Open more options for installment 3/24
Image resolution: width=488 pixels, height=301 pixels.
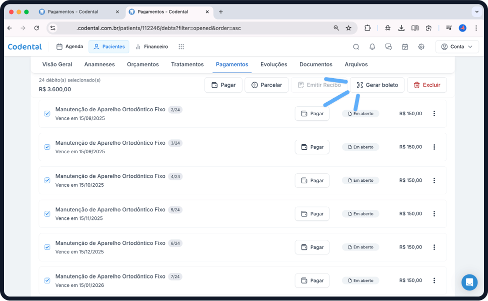pyautogui.click(x=434, y=147)
